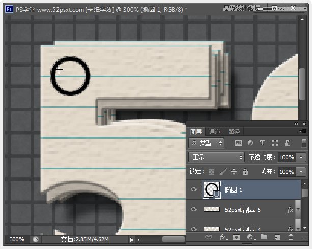Click the 300% zoom field in status bar

(17, 239)
